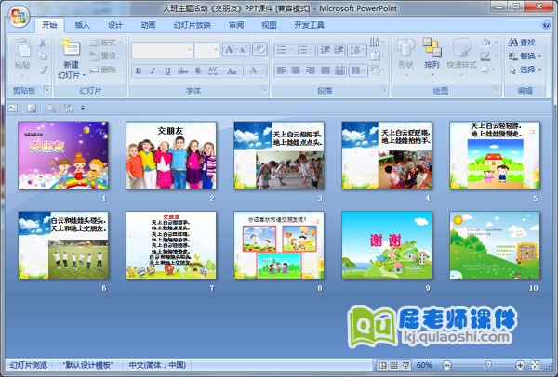Screen dimensions: 558x377
Task: Expand the Paragraph group dialog launcher
Action: 383,89
